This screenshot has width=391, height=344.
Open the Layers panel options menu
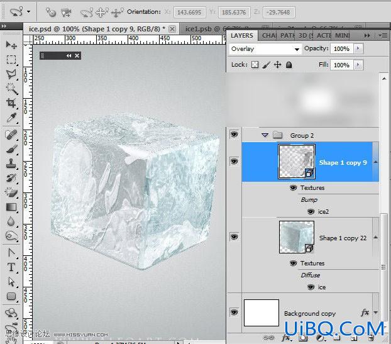coord(383,36)
